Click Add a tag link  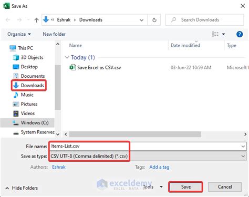click(x=159, y=167)
